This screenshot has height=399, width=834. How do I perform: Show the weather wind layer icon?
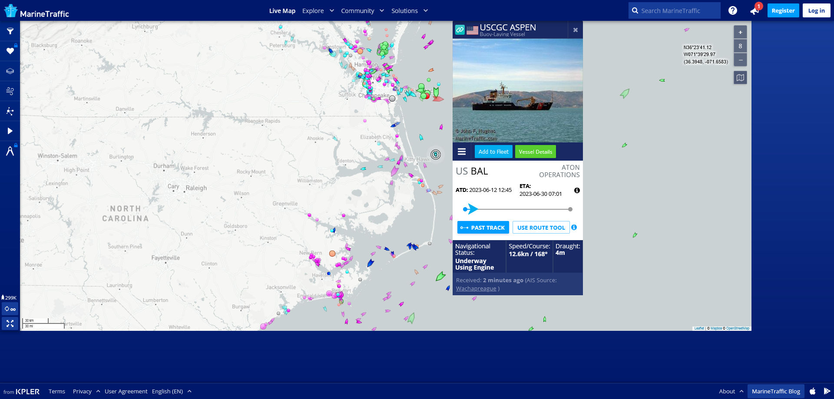10,91
